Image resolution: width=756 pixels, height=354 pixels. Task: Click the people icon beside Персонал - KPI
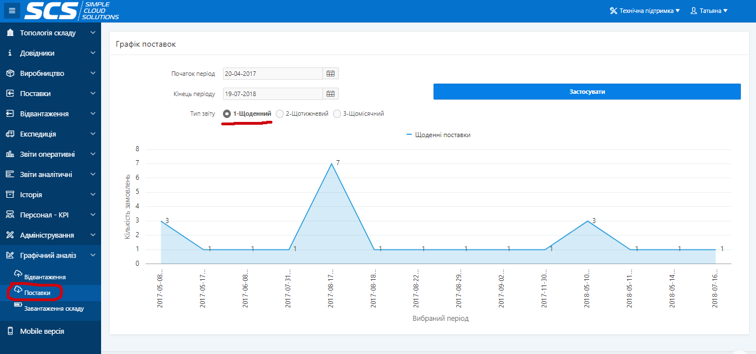click(x=10, y=215)
